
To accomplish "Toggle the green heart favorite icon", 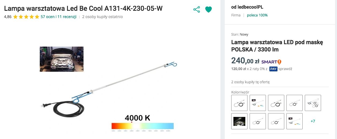I will click(x=209, y=10).
